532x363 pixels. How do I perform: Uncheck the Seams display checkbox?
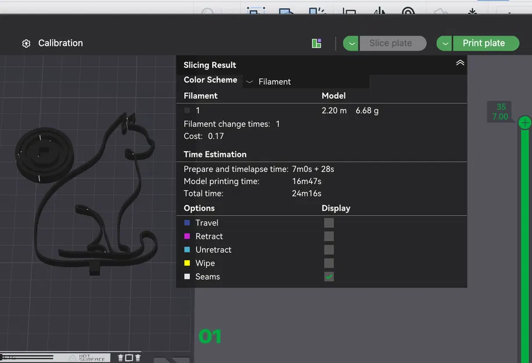point(329,276)
